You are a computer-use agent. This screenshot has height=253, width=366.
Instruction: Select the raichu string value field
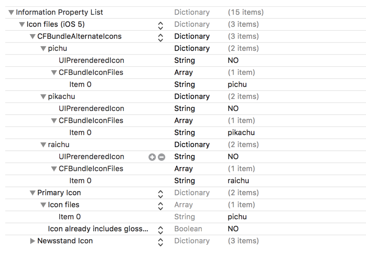238,181
